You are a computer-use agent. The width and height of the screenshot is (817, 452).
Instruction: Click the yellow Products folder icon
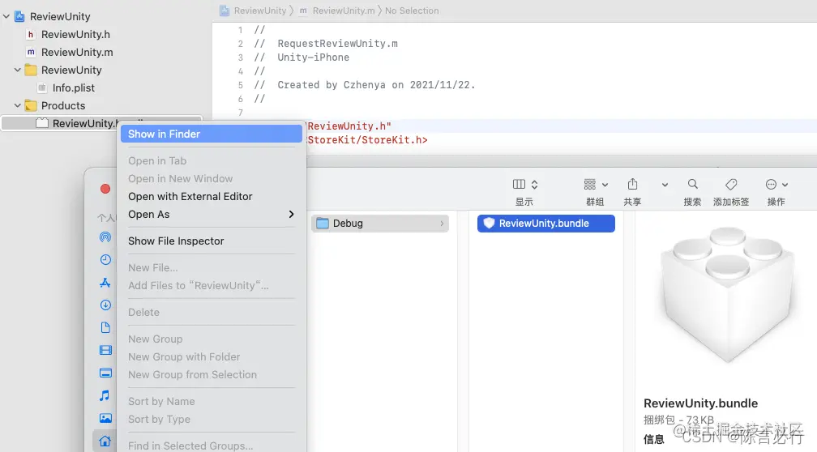[31, 105]
